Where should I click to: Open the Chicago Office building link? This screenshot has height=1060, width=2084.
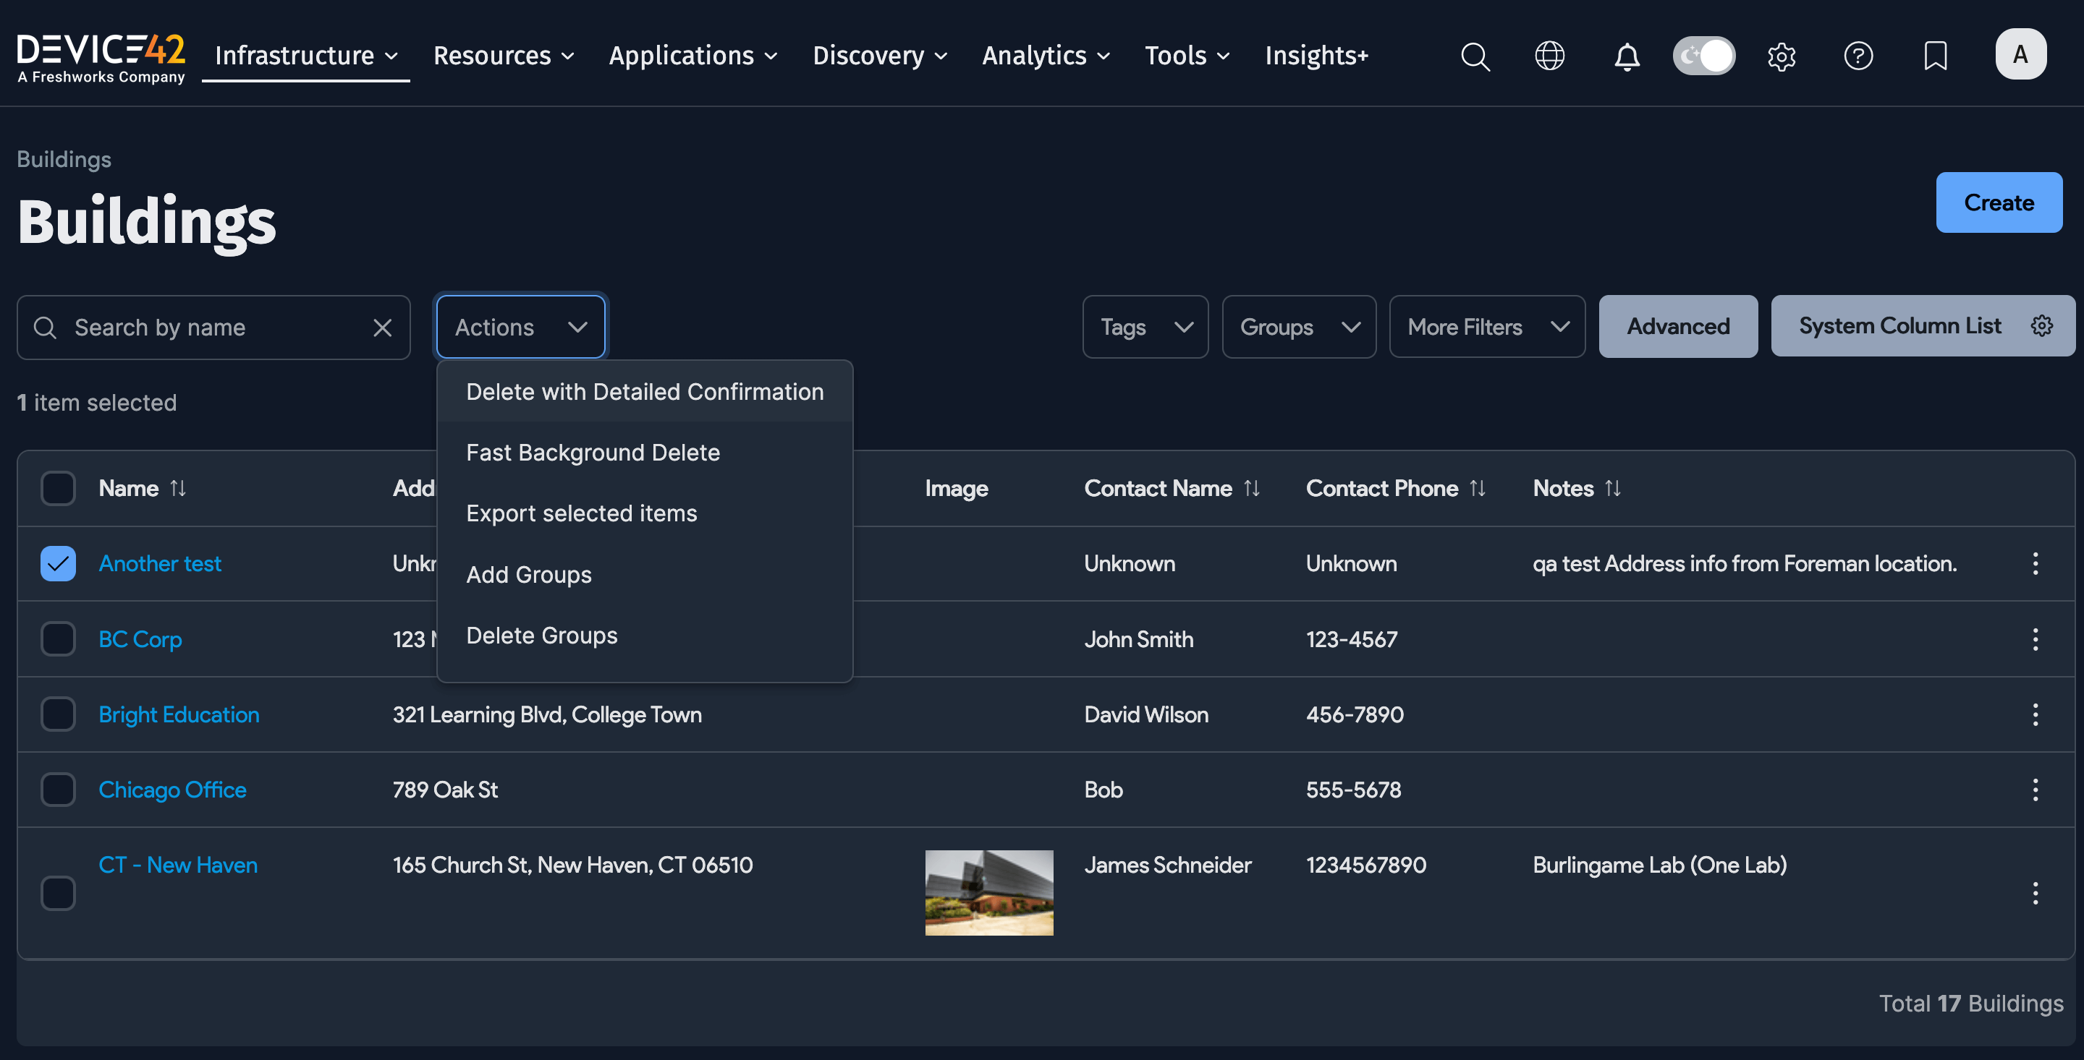tap(172, 789)
